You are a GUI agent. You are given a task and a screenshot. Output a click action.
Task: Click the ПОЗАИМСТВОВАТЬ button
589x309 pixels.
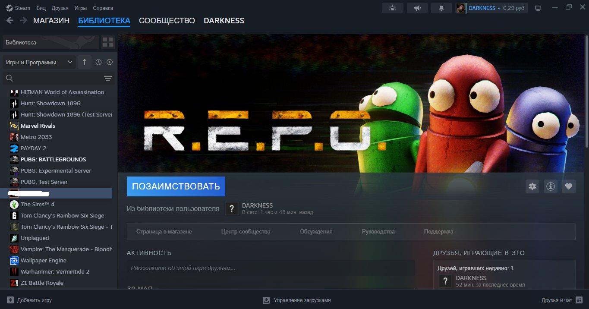pyautogui.click(x=176, y=186)
